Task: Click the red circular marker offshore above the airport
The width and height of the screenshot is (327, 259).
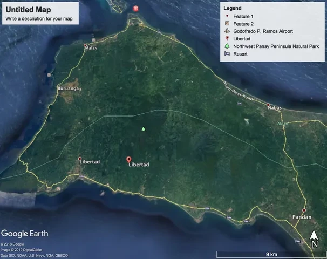Action: click(x=136, y=9)
